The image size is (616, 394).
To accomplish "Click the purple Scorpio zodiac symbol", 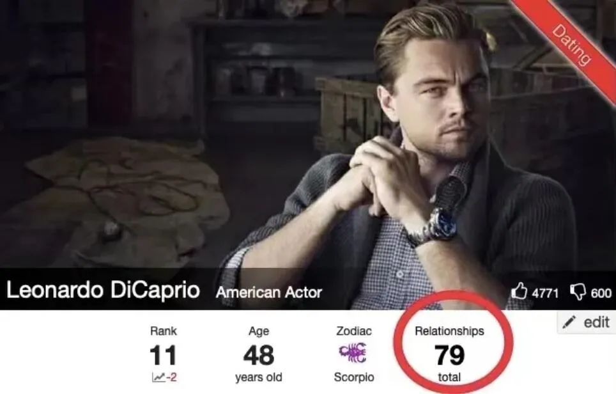I will click(x=353, y=352).
